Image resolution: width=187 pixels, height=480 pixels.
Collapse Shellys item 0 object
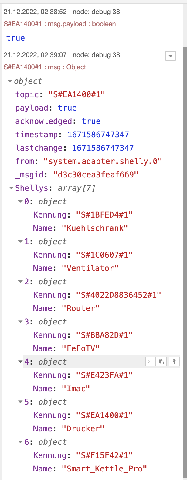pos(20,201)
